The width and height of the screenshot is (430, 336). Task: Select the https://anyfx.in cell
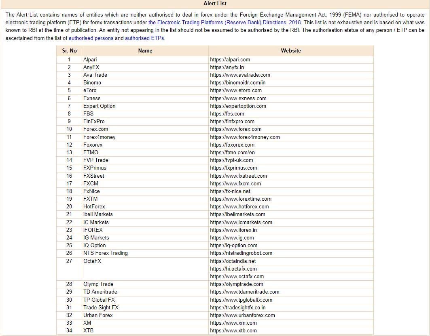coord(291,67)
